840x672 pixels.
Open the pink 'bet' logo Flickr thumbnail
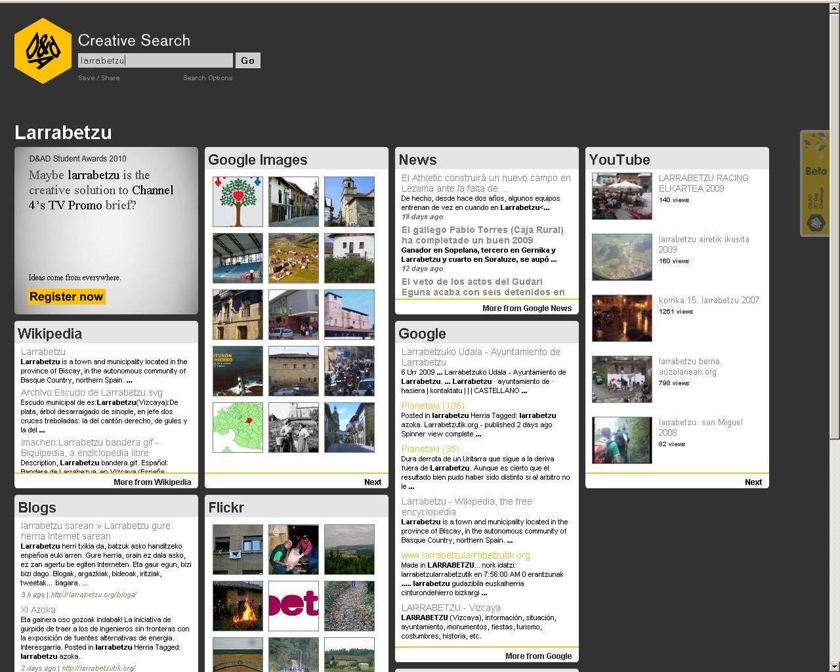coord(293,606)
